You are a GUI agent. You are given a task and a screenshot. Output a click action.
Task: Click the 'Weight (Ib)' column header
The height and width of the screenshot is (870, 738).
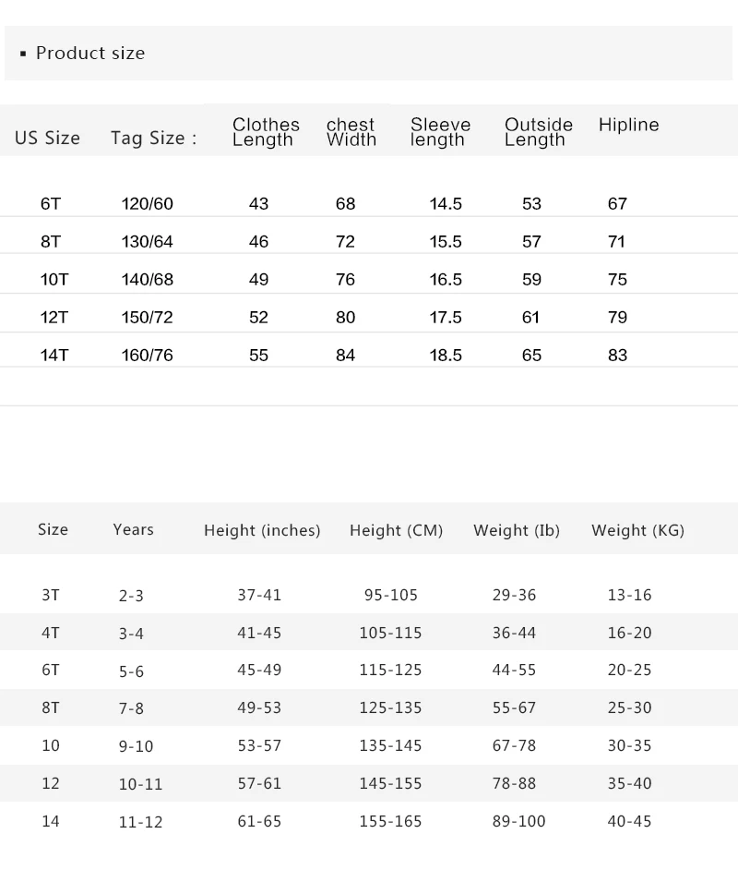tap(517, 530)
